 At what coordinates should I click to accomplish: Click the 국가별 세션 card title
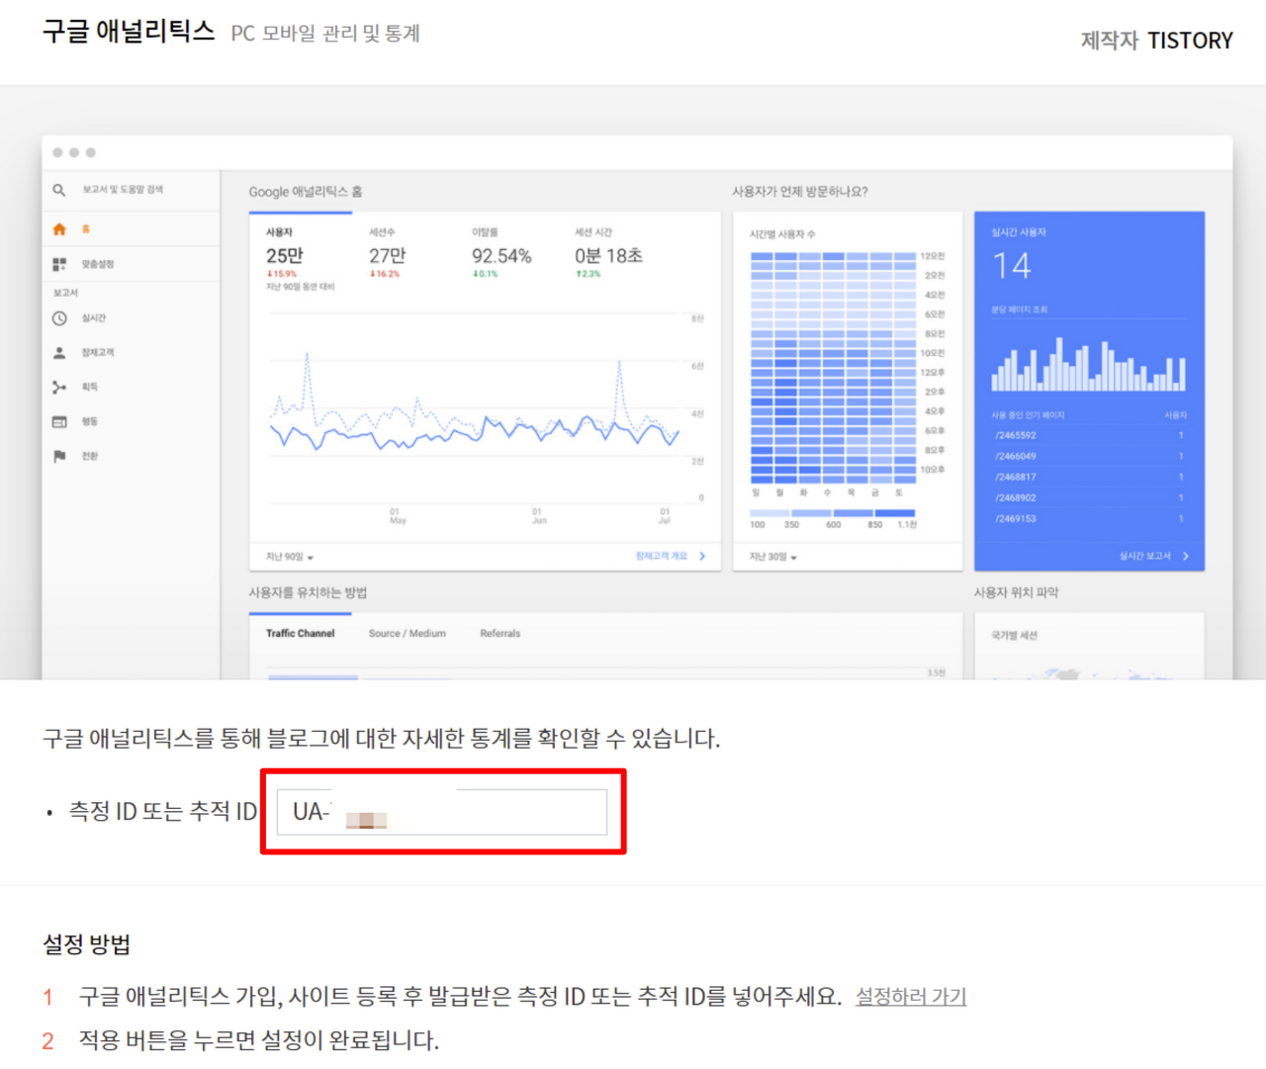[x=1015, y=635]
